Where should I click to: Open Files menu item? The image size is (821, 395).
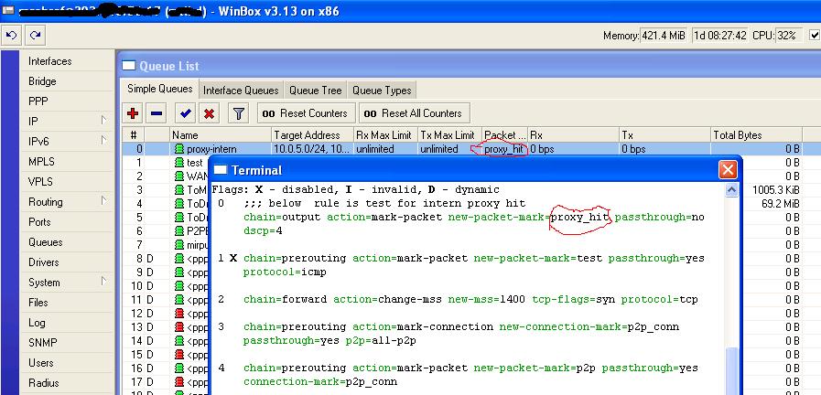tap(38, 303)
